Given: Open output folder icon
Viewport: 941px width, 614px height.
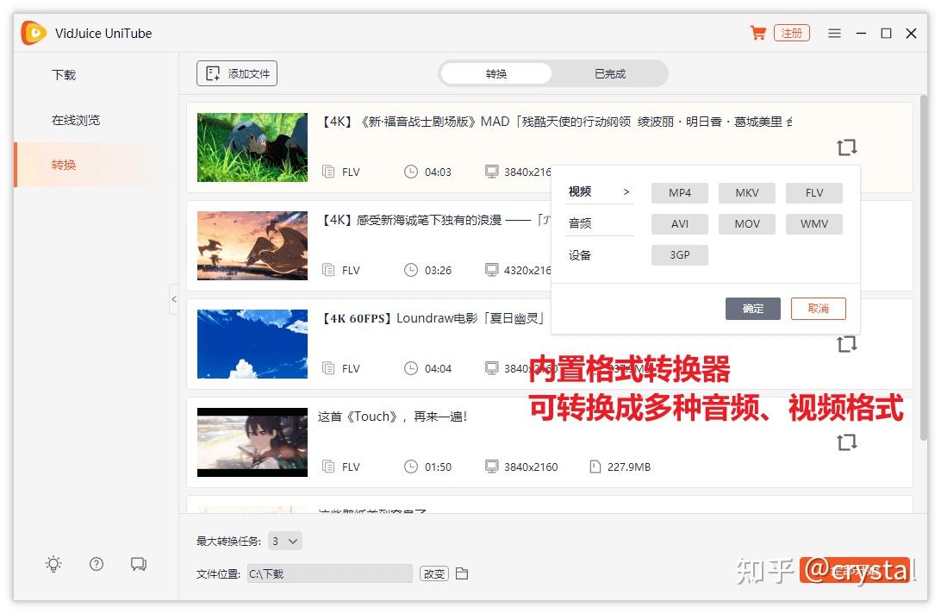Looking at the screenshot, I should click(462, 573).
